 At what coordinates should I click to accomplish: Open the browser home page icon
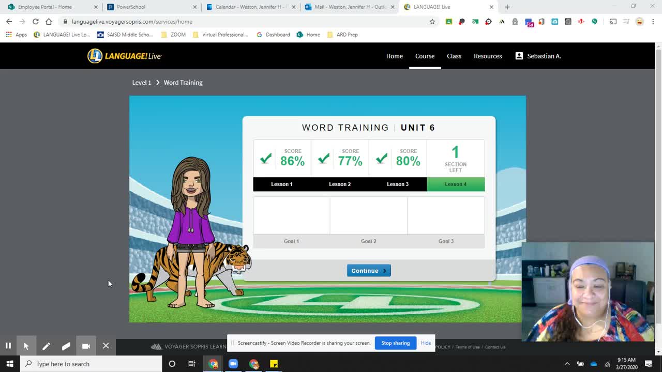[x=49, y=22]
